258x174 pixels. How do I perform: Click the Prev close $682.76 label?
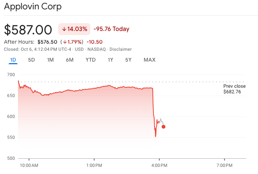234,89
